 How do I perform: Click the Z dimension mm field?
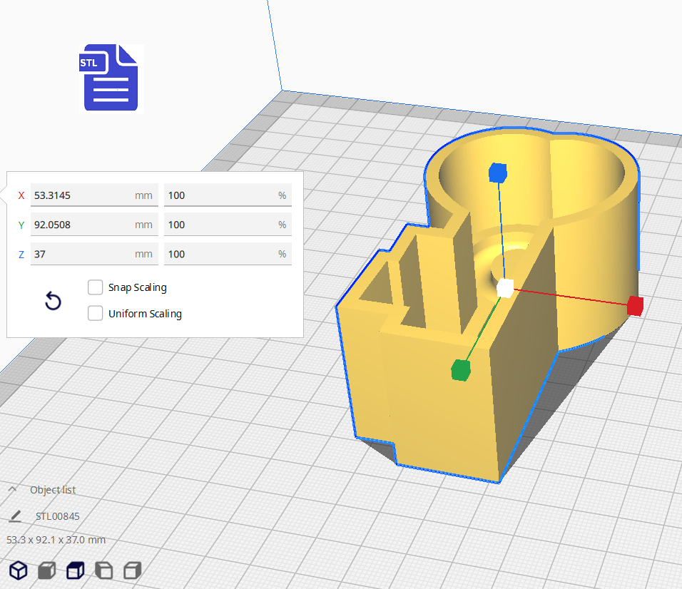click(82, 254)
